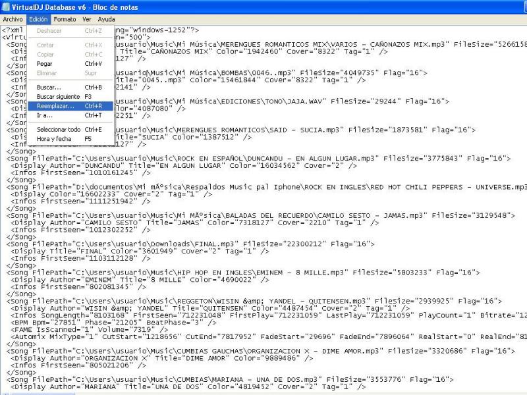Choose Pegar from the Edición menu
This screenshot has height=395, width=527.
pyautogui.click(x=70, y=64)
